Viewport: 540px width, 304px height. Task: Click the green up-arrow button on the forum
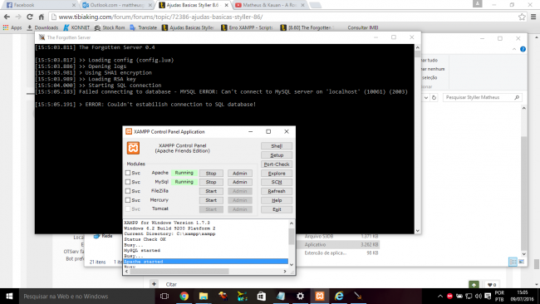(474, 284)
